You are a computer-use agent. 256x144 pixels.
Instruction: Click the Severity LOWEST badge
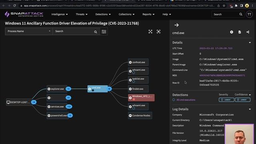tap(226, 100)
